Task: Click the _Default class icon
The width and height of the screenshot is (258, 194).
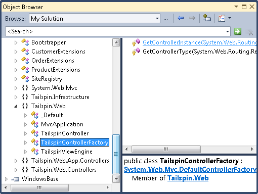Action: pos(35,115)
